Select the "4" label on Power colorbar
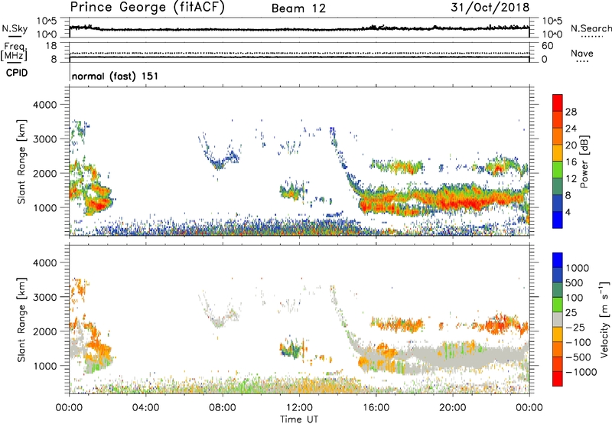This screenshot has height=424, width=612. (x=568, y=213)
